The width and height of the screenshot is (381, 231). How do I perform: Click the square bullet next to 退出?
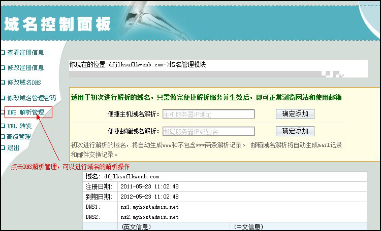[3, 148]
